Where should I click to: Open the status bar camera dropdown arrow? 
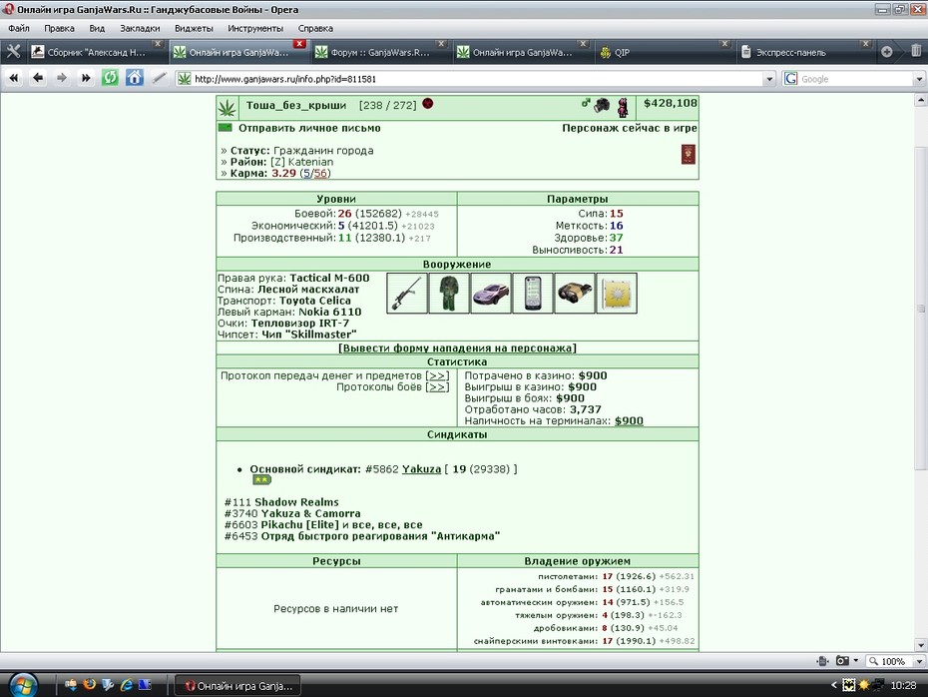click(x=856, y=661)
